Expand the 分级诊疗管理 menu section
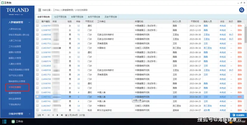Viewport: 247px width, 125px height. [x=29, y=114]
